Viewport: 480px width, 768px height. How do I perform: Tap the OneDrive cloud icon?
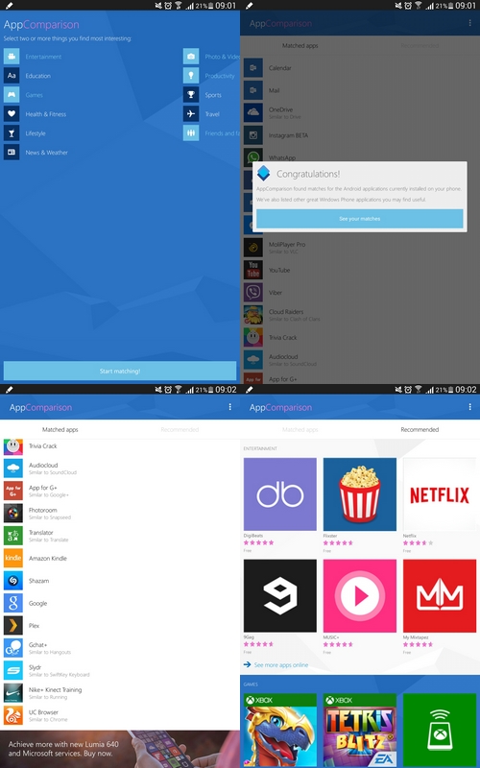253,113
